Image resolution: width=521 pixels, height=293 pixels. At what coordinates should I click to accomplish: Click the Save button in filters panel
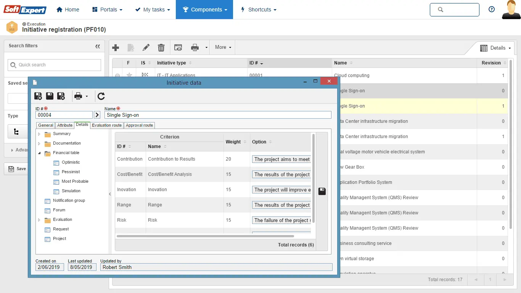pyautogui.click(x=17, y=169)
